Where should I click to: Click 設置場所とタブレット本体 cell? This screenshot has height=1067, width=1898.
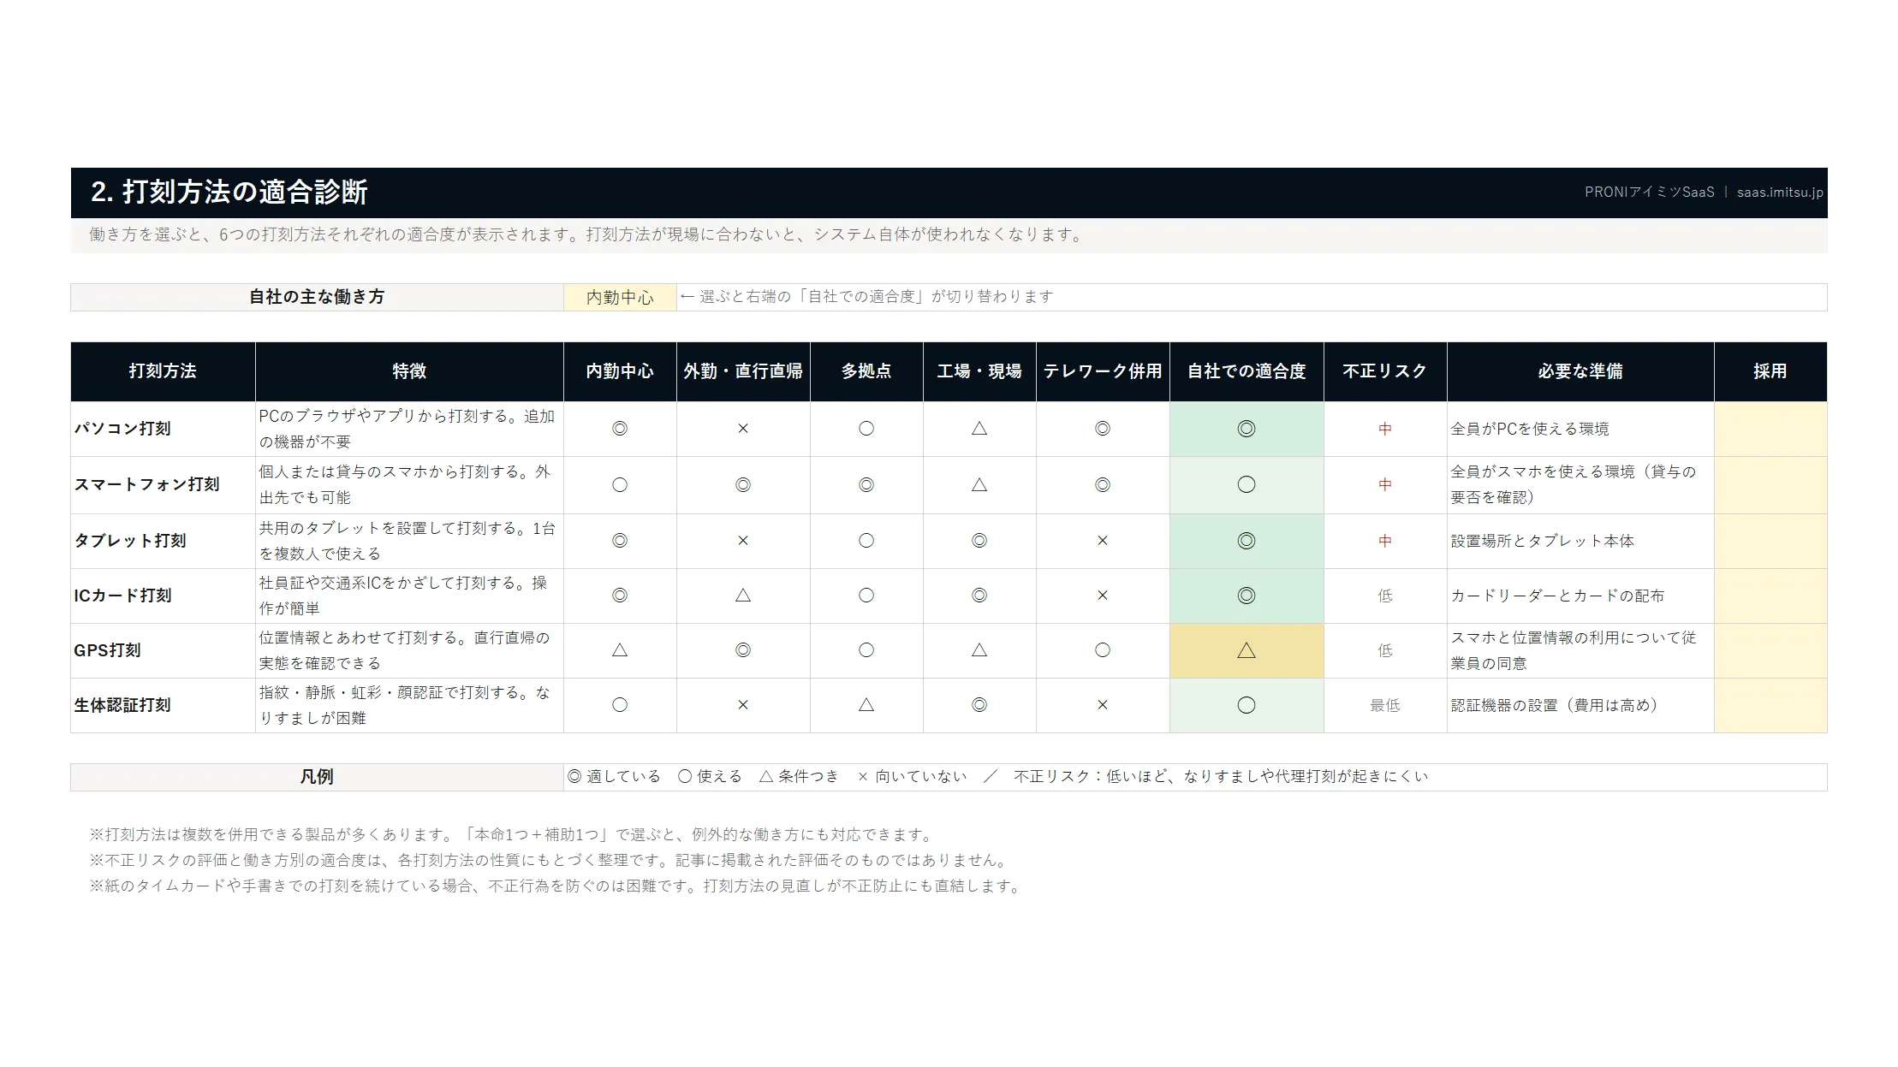pyautogui.click(x=1580, y=541)
